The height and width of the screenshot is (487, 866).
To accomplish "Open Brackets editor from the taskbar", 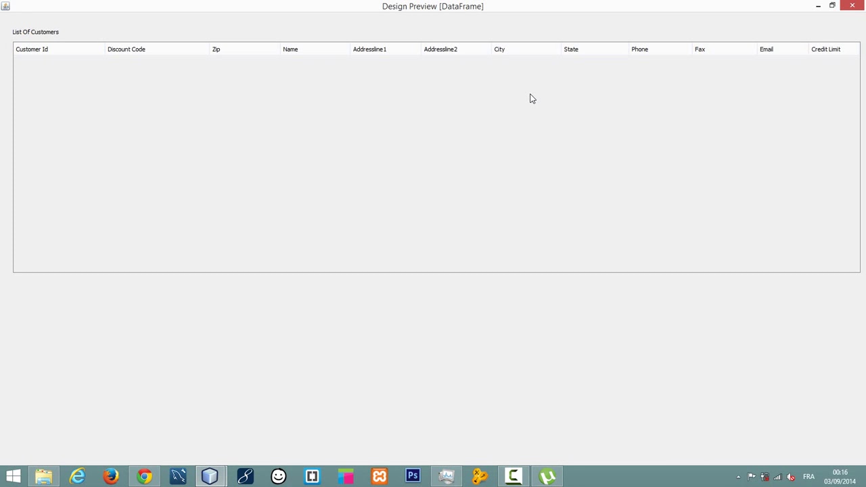I will [312, 477].
